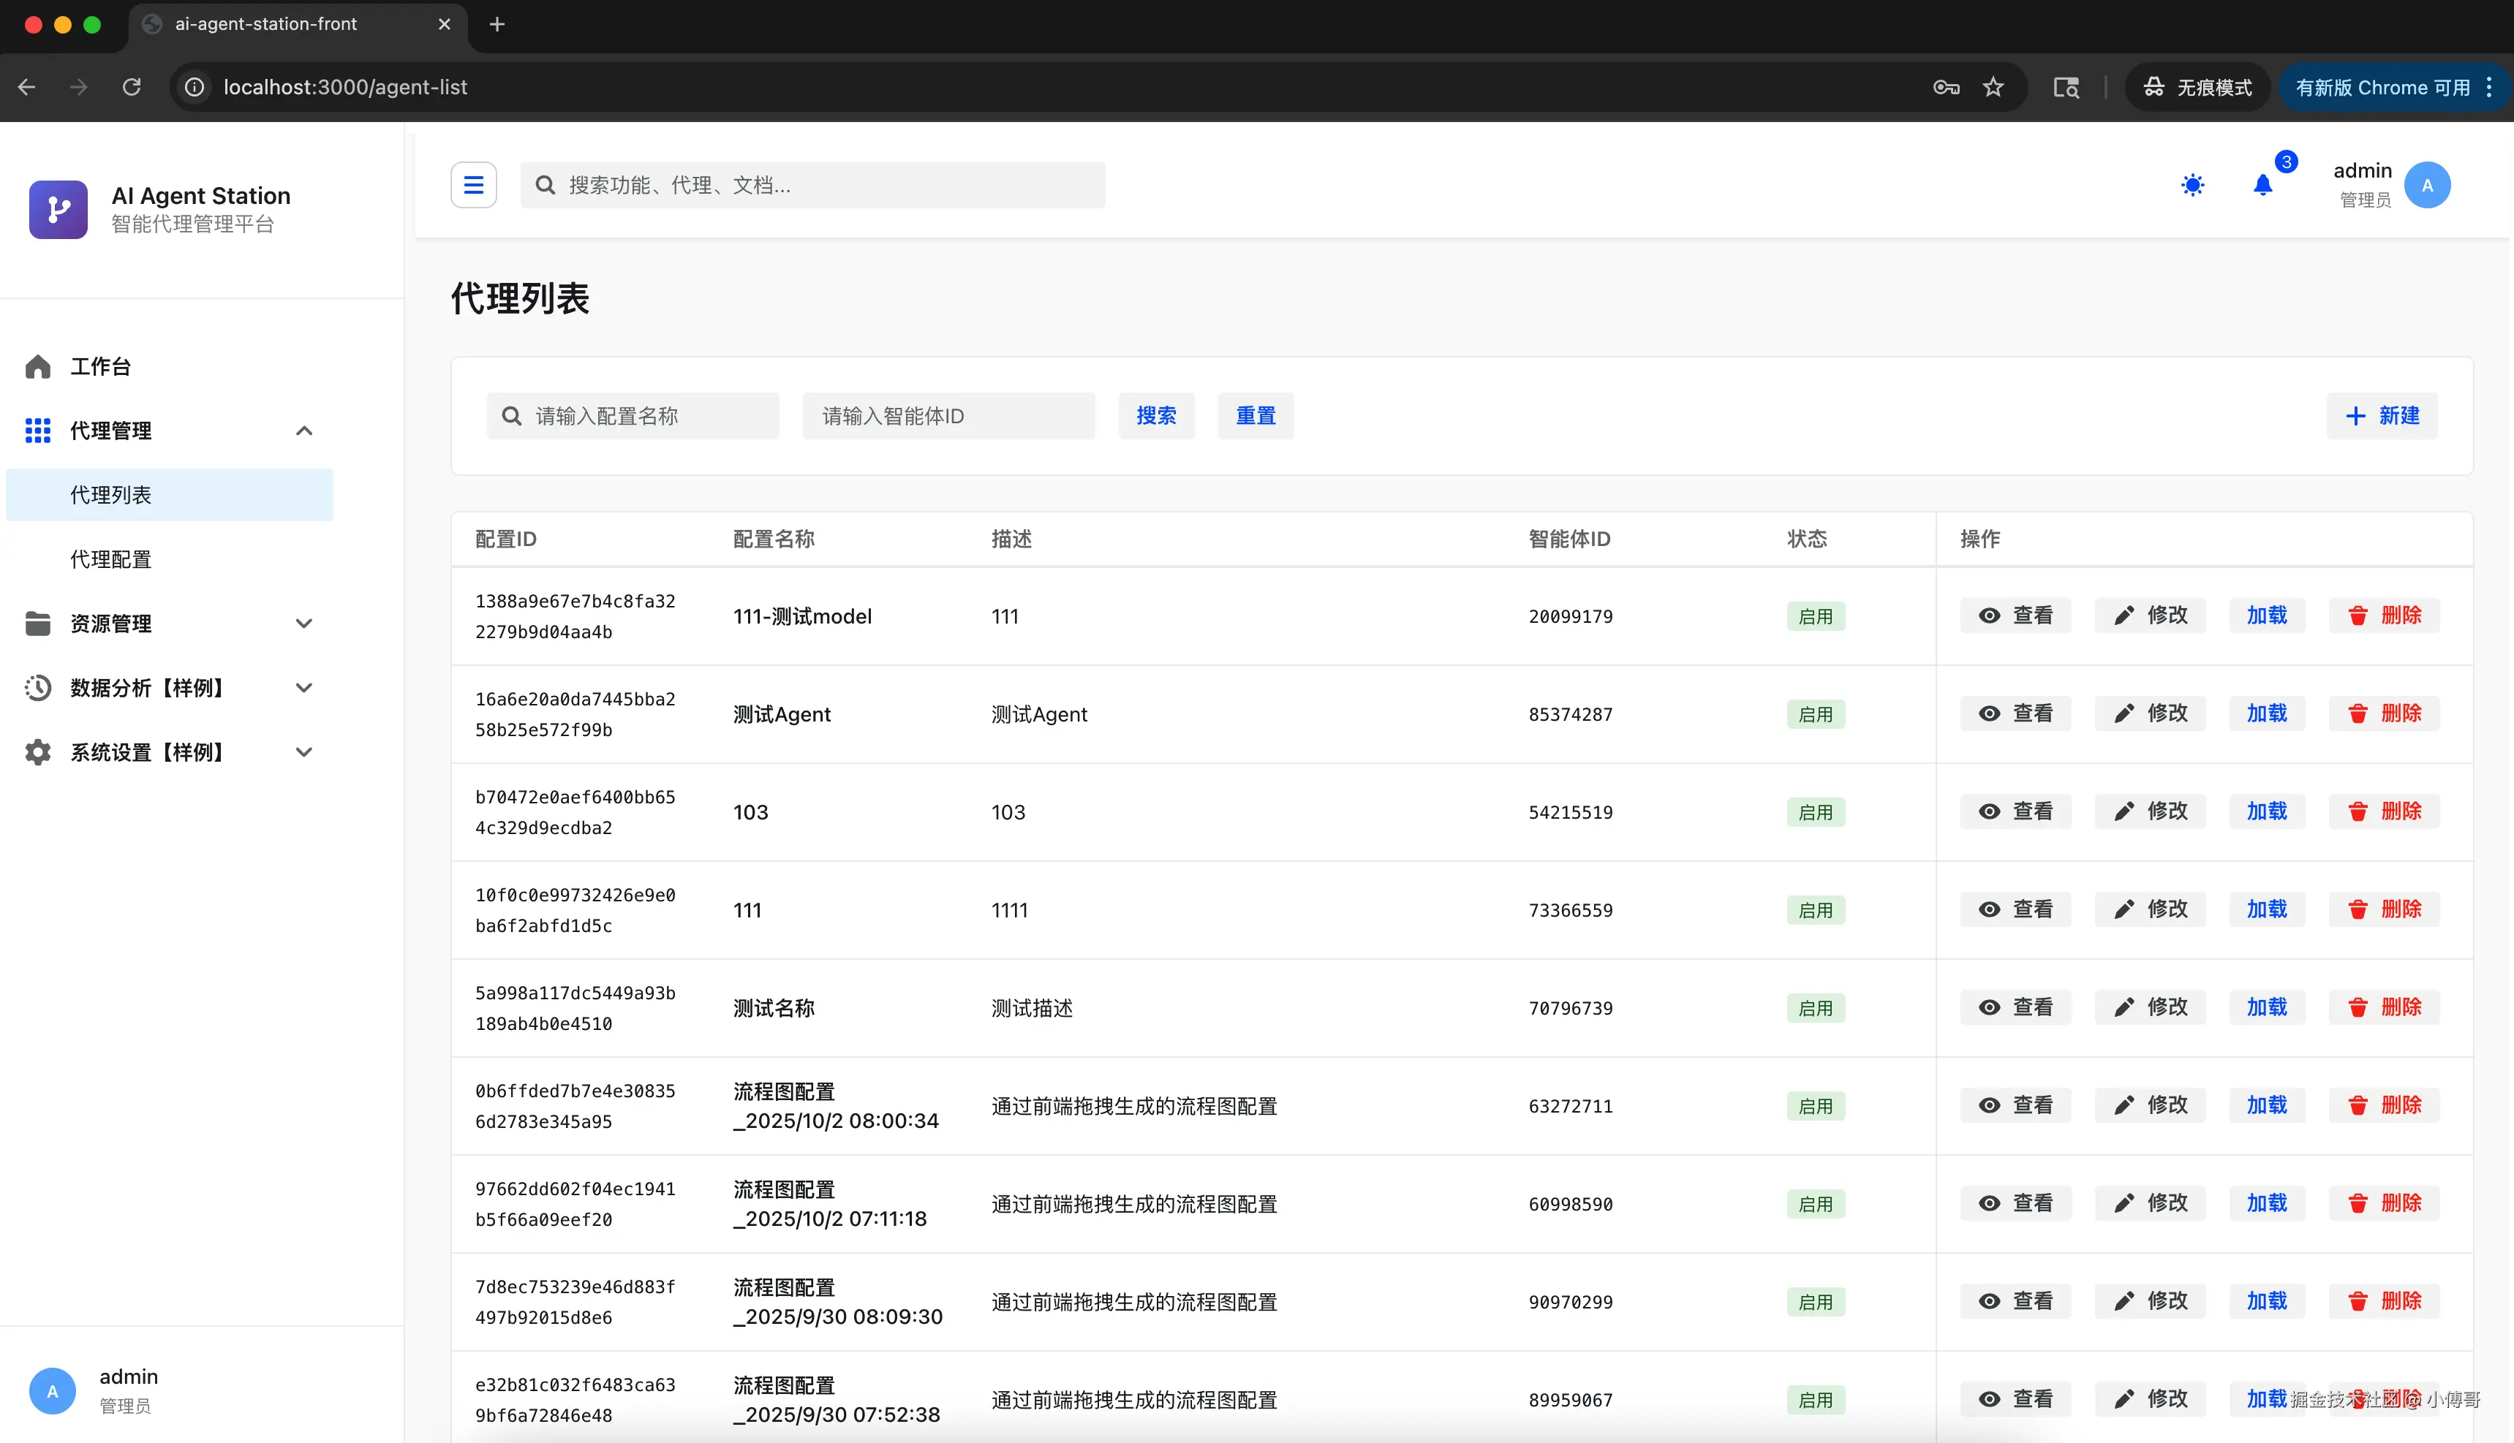
Task: Click the 搜索 search button
Action: click(1156, 415)
